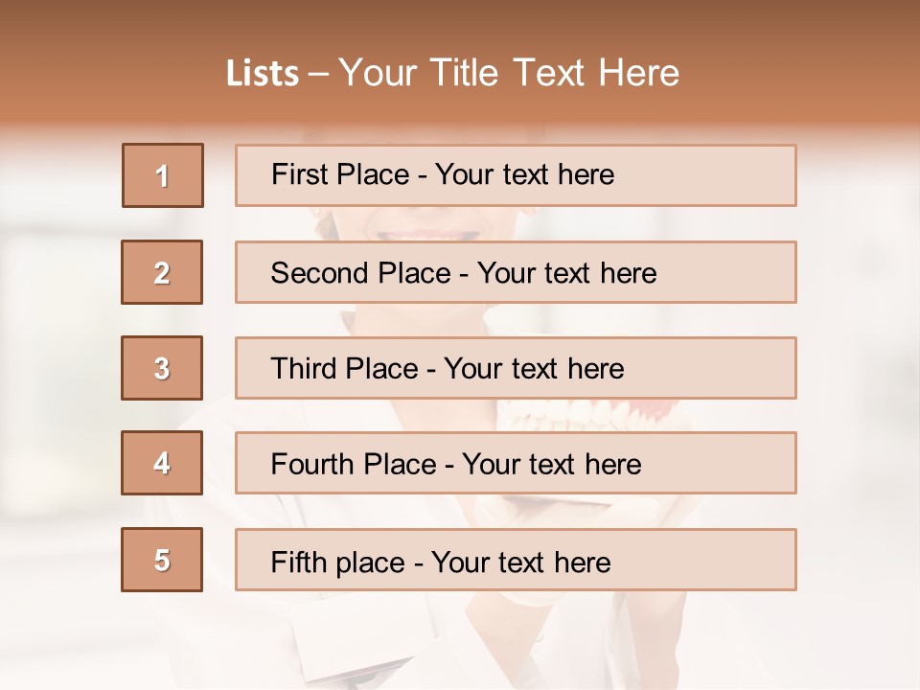Select the number 1 box
The width and height of the screenshot is (920, 690).
pos(163,175)
